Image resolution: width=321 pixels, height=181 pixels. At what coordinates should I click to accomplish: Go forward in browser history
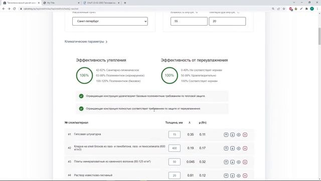pos(9,9)
